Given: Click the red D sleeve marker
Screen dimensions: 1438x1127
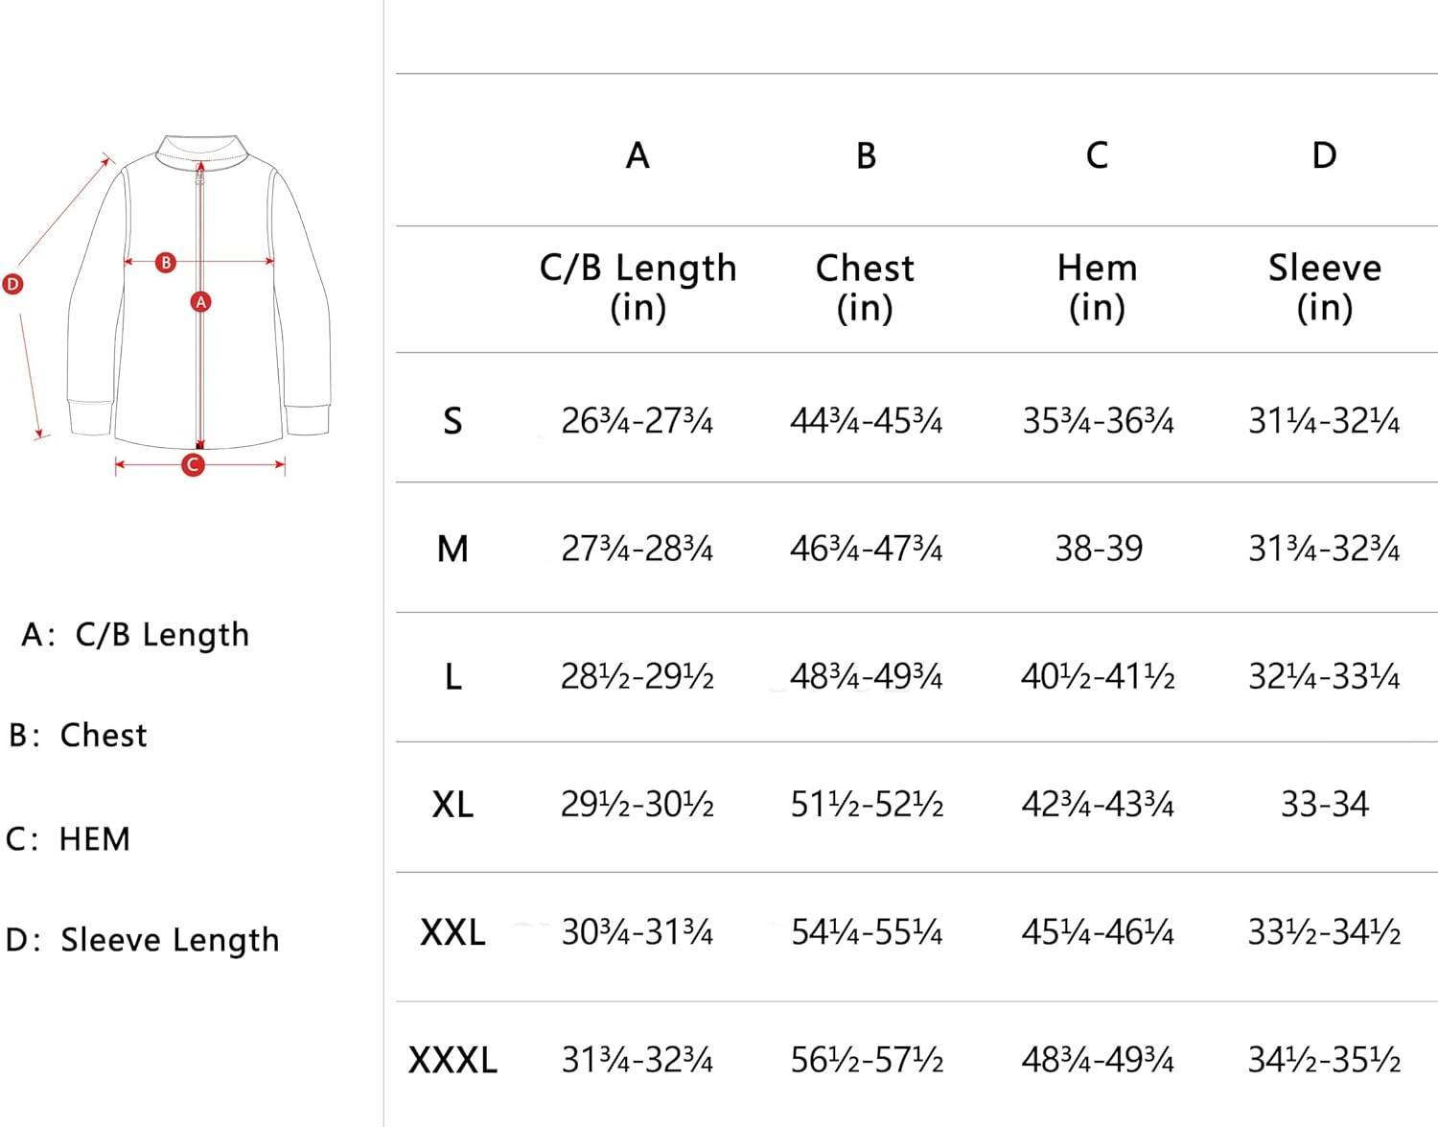Looking at the screenshot, I should [x=12, y=284].
